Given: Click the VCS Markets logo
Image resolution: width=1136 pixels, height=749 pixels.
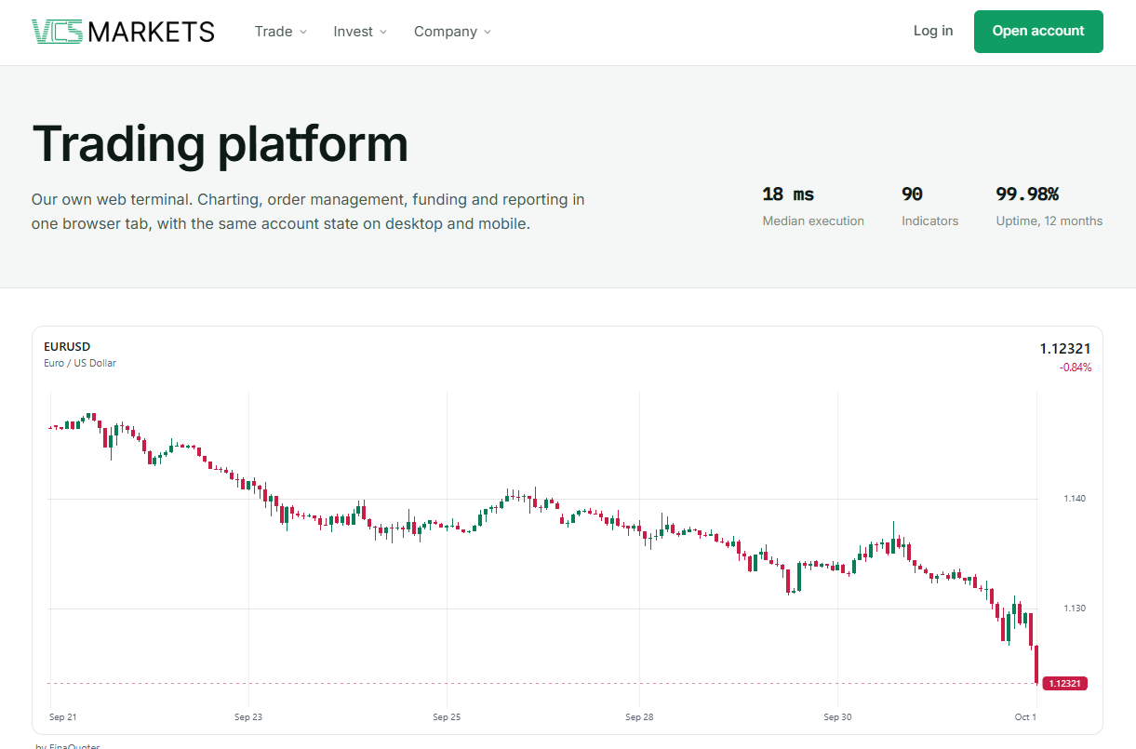Looking at the screenshot, I should coord(123,32).
